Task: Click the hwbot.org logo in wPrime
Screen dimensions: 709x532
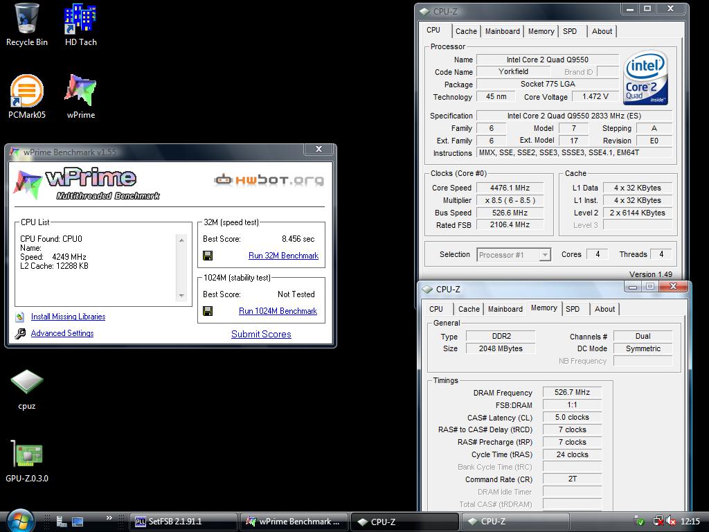Action: 269,180
